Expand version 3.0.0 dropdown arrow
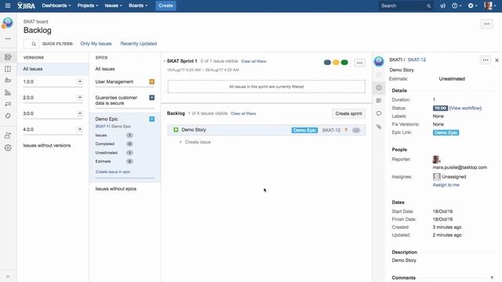This screenshot has width=502, height=282. pyautogui.click(x=80, y=114)
